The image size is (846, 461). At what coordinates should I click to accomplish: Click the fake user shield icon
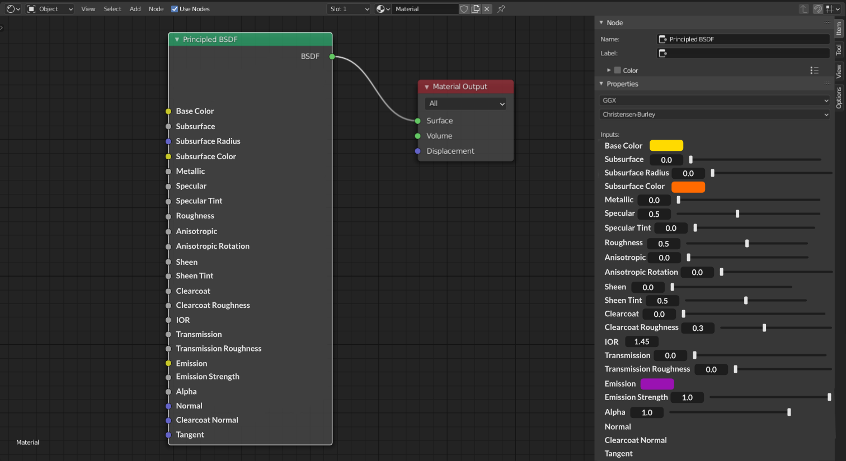464,9
